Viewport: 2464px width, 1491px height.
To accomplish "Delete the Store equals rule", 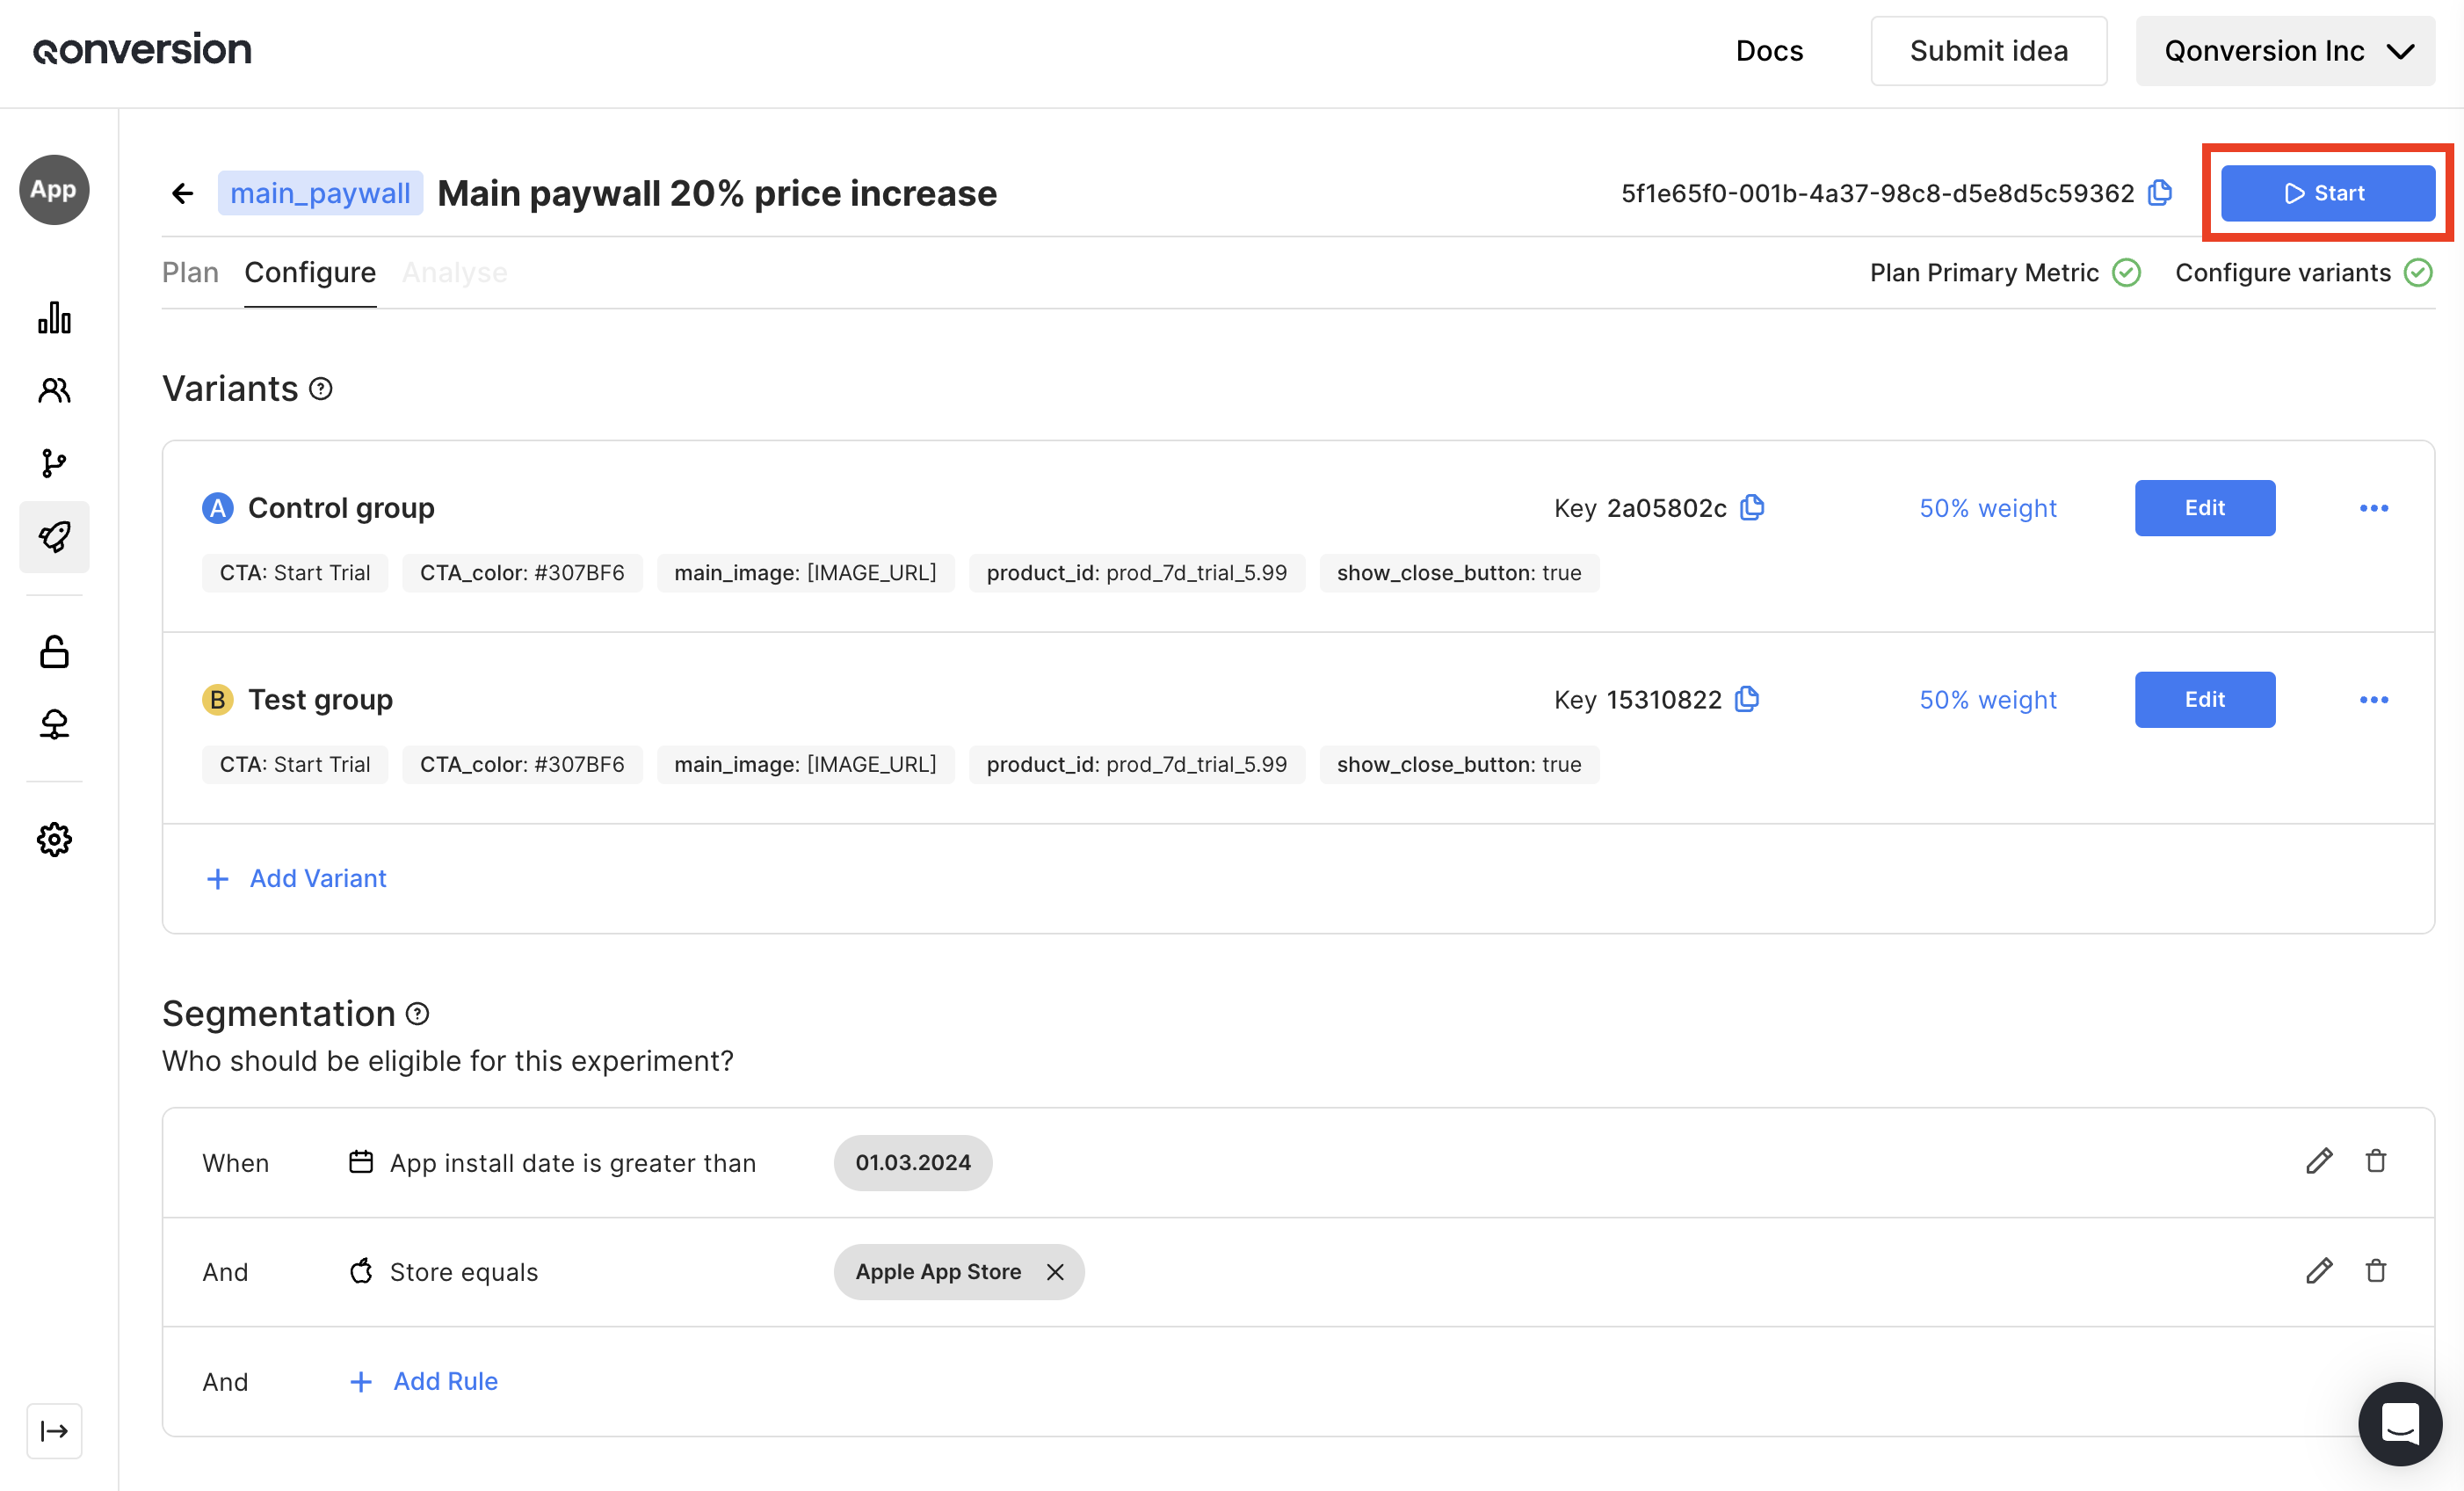I will [x=2376, y=1271].
